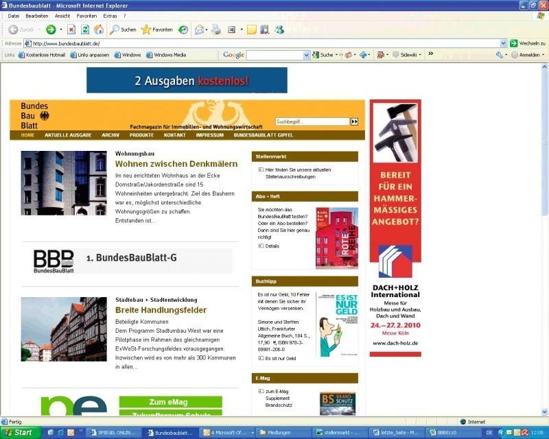This screenshot has width=549, height=439.
Task: Open the browsing history (Verlauf) icon
Action: click(x=183, y=29)
